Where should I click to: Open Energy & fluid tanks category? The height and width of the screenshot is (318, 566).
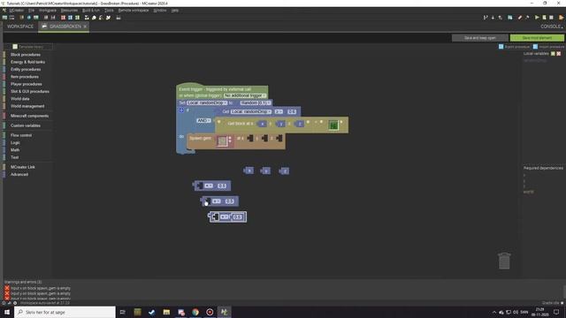27,62
